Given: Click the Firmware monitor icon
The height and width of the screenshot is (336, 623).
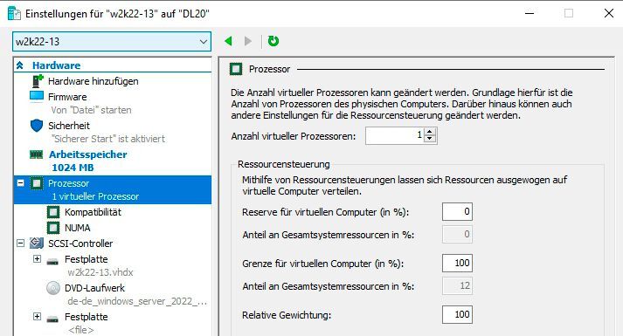Looking at the screenshot, I should (x=37, y=96).
